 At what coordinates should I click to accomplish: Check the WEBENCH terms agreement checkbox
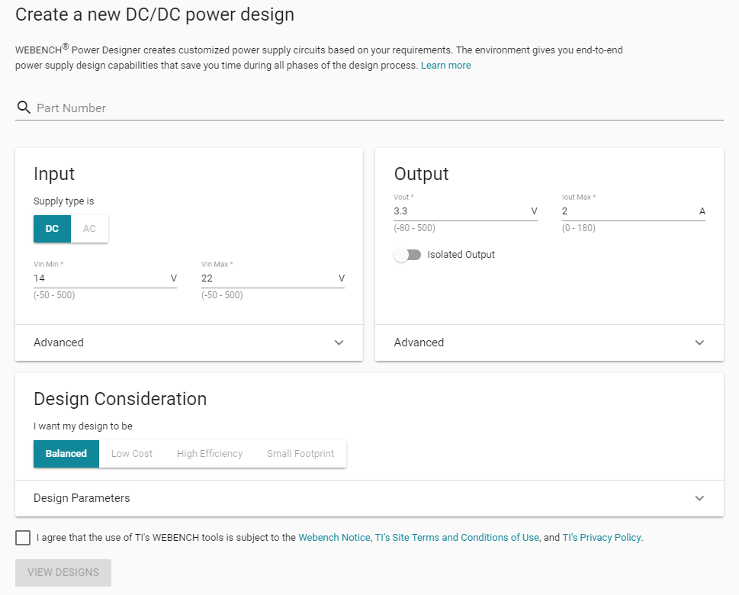point(23,538)
